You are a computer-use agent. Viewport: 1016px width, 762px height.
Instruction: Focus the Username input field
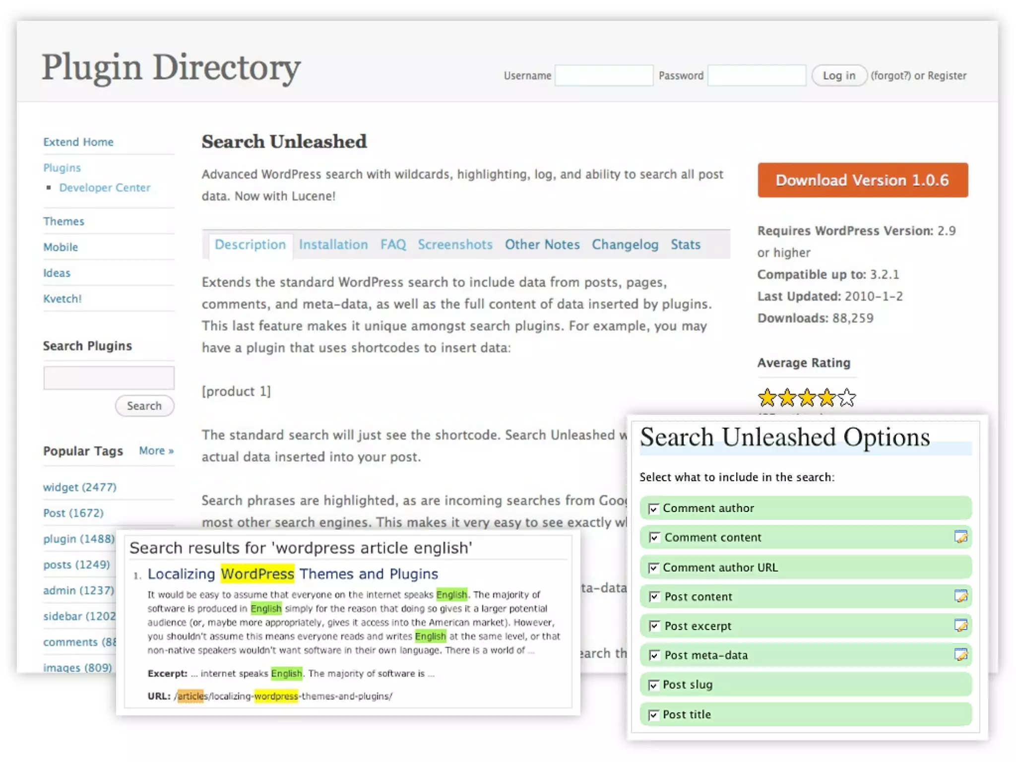[603, 75]
